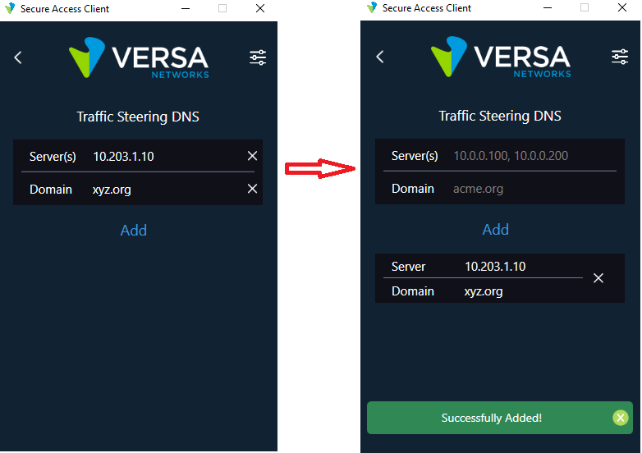The width and height of the screenshot is (642, 453).
Task: Open settings sliders icon in right window
Action: click(620, 57)
